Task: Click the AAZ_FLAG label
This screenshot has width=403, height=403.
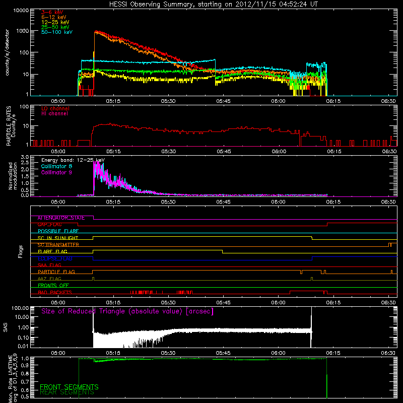Action: click(49, 279)
